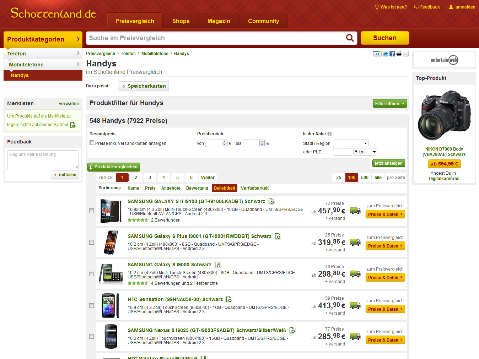The height and width of the screenshot is (359, 479).
Task: Select compare checkbox for Galaxy S I9000
Action: click(92, 274)
